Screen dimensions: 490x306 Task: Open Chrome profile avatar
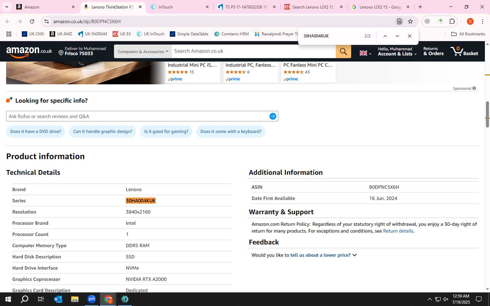pos(470,21)
